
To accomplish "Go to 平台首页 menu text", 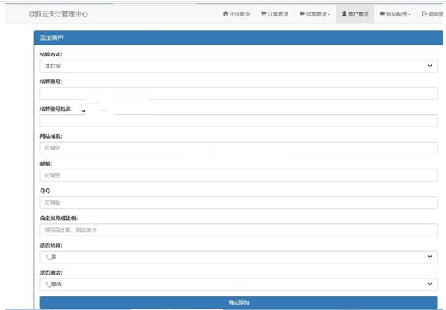I will click(x=240, y=14).
